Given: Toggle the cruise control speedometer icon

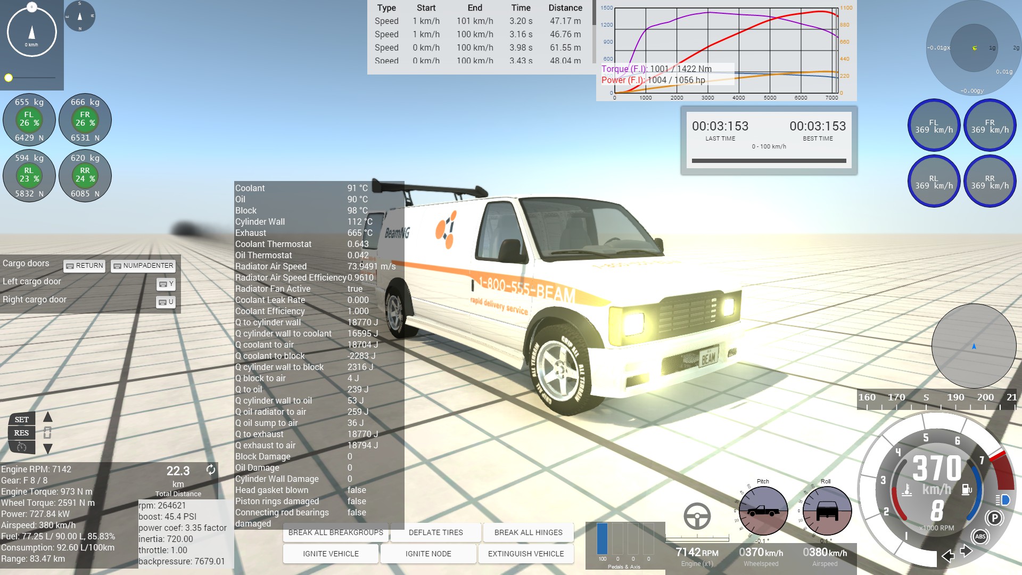Looking at the screenshot, I should (x=22, y=447).
